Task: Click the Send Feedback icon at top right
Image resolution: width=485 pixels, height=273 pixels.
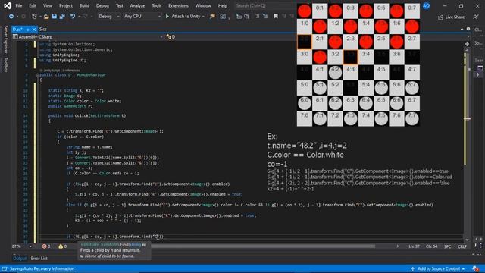Action: pos(475,17)
